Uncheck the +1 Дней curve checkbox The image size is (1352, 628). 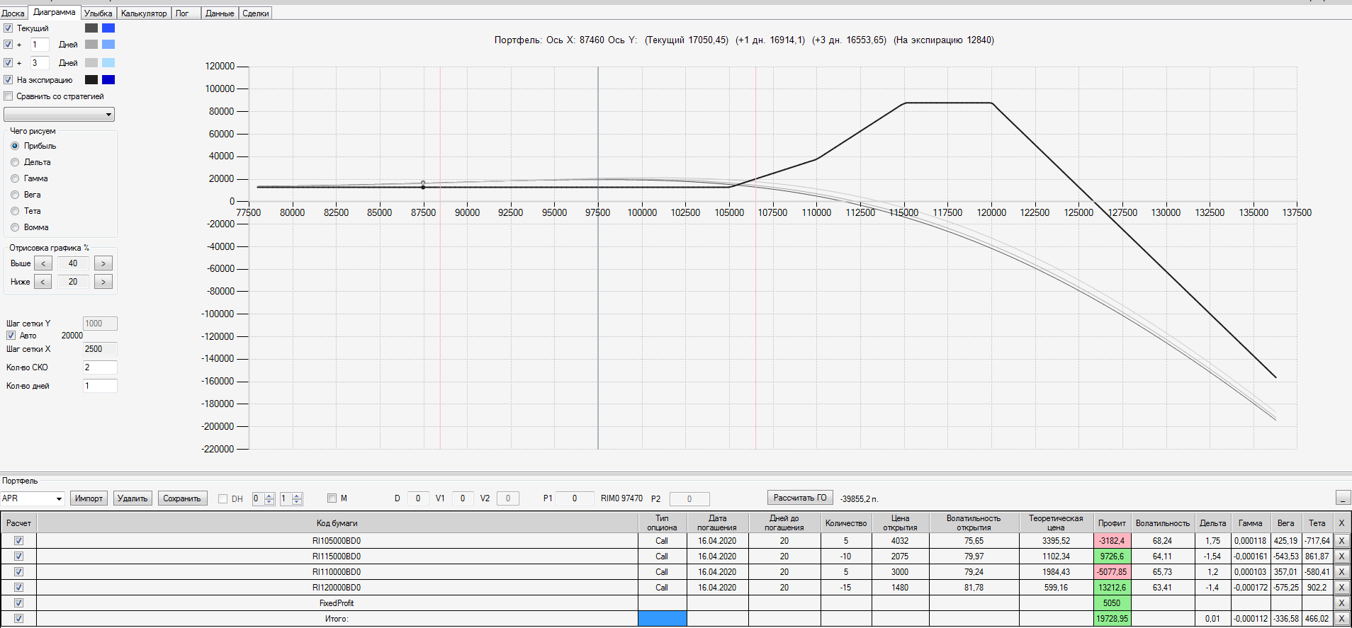point(9,45)
